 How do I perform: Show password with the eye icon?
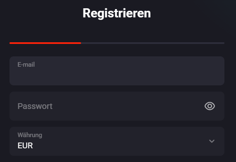click(210, 106)
